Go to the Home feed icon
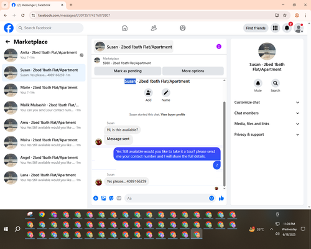311x249 pixels. [124, 28]
